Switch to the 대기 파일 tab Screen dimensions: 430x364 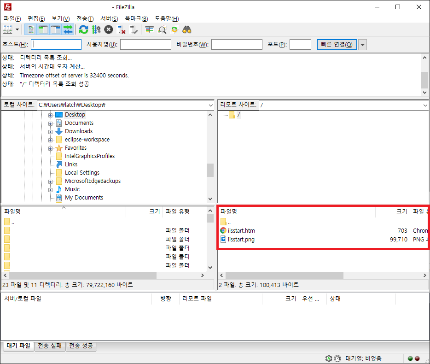tap(18, 346)
